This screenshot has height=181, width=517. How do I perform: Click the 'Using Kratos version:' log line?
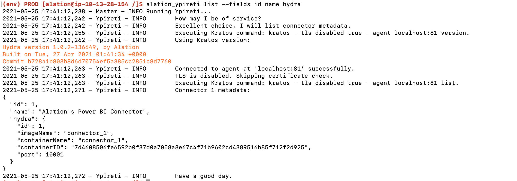tap(213, 40)
